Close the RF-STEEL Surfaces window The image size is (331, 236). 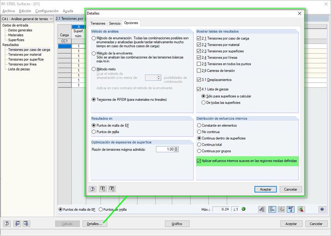click(x=326, y=4)
